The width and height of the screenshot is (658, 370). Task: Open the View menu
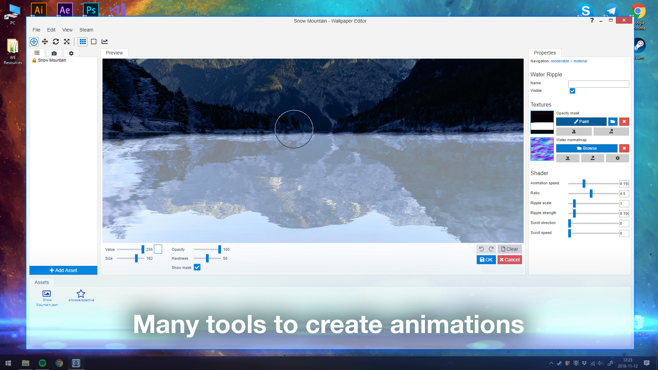[67, 29]
